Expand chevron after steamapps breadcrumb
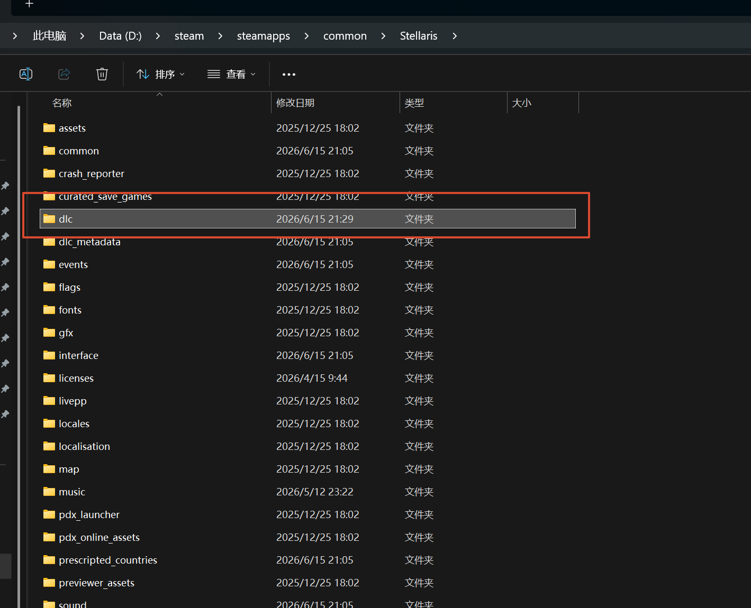 click(306, 36)
